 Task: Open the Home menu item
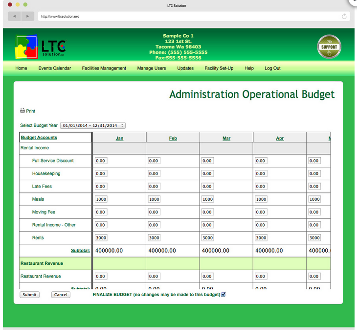[21, 68]
